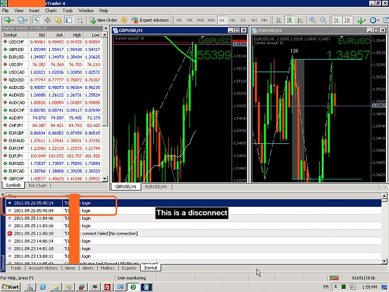
Task: Select the M30 timeframe
Action: pyautogui.click(x=211, y=21)
